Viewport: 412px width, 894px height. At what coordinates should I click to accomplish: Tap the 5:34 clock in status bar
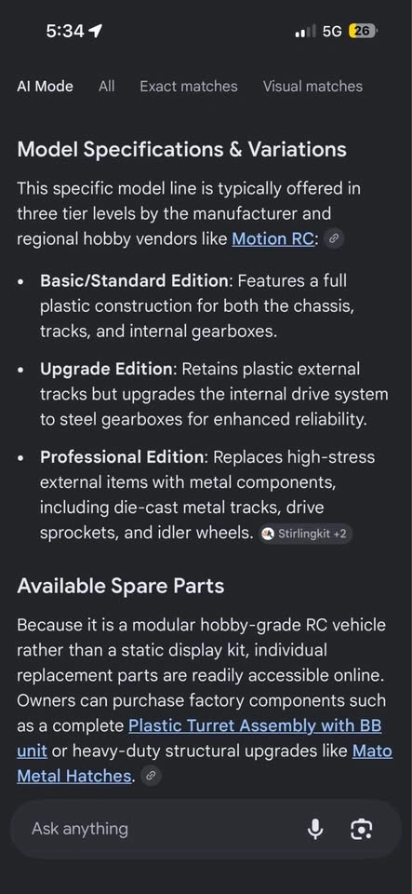pyautogui.click(x=65, y=31)
